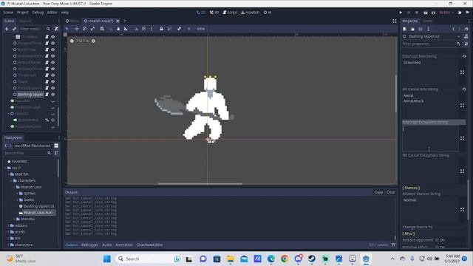Open the Debug menu
The height and width of the screenshot is (266, 473).
pyautogui.click(x=38, y=13)
